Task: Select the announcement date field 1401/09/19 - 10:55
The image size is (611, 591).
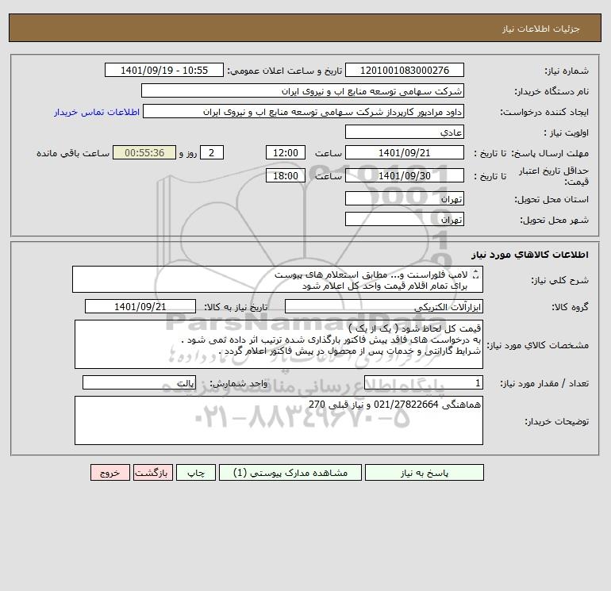Action: (164, 70)
